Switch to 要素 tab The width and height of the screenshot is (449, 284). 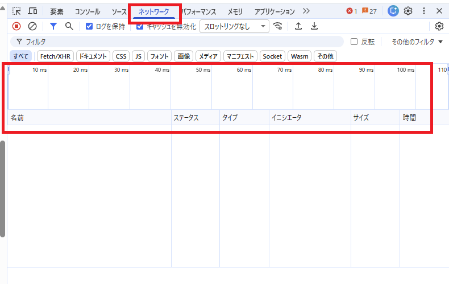(57, 11)
